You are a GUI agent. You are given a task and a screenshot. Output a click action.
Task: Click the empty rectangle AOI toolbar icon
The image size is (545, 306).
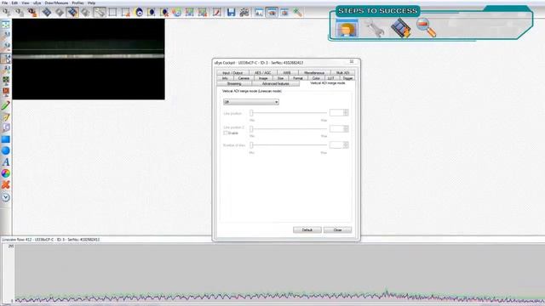(112, 13)
